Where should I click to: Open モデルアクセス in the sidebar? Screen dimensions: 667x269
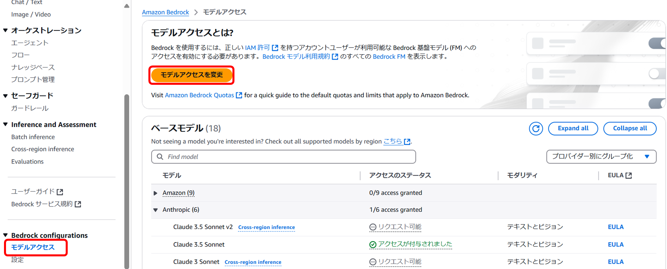tap(33, 247)
